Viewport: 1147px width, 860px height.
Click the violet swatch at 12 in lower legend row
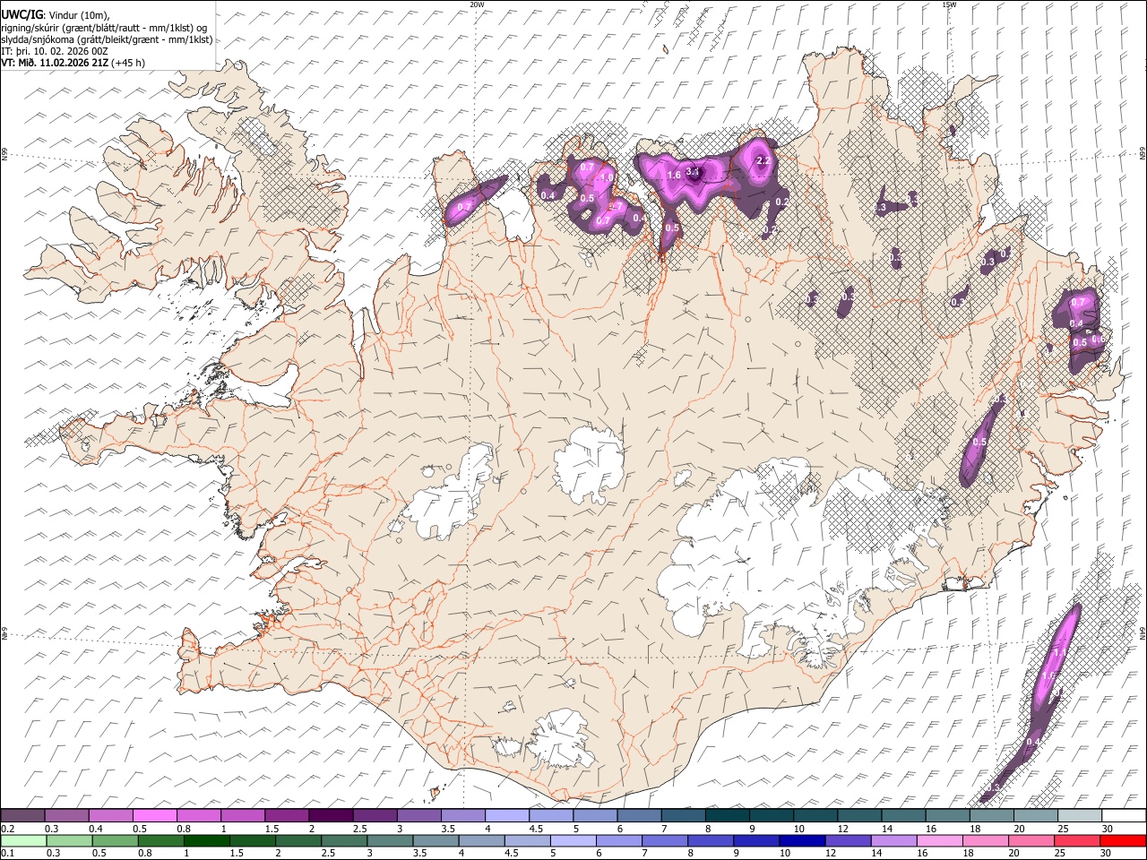pos(848,840)
